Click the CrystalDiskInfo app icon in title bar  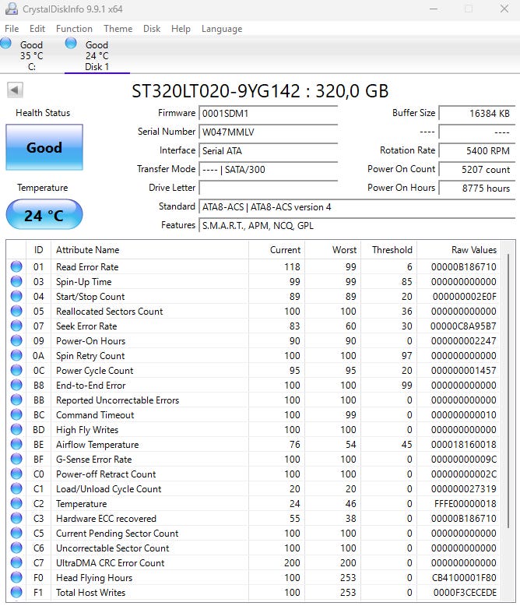coord(11,9)
